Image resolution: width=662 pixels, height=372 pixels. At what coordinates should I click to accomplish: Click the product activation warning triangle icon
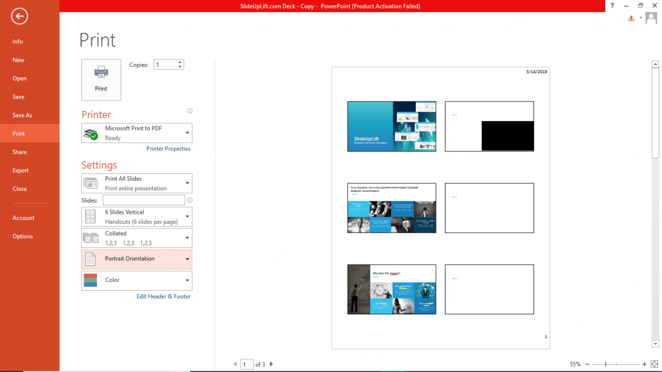pos(631,18)
